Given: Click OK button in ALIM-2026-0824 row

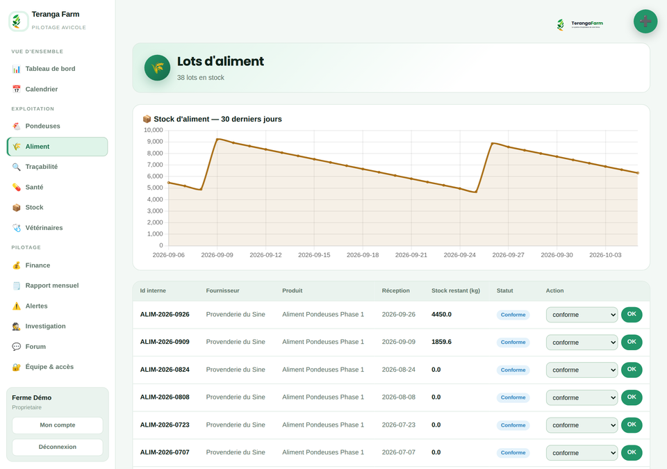Looking at the screenshot, I should [632, 370].
